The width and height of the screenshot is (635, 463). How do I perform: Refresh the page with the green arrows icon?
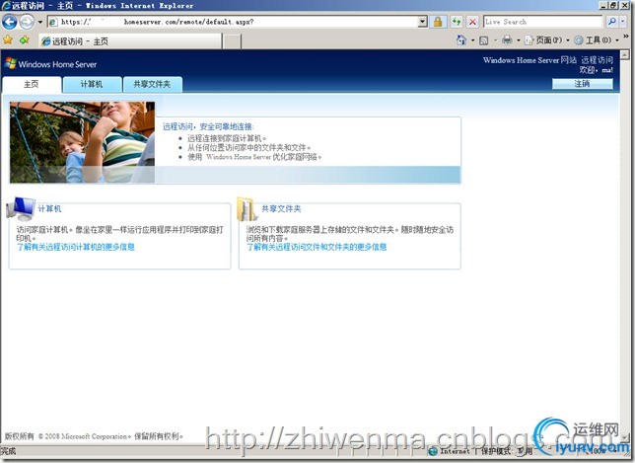(x=457, y=22)
